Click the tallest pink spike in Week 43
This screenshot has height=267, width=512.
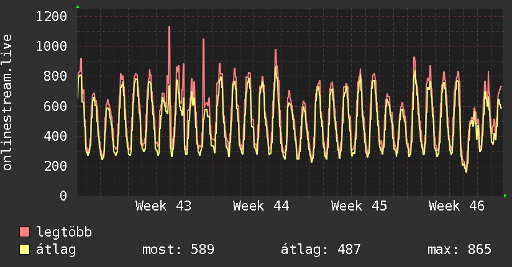click(x=169, y=28)
